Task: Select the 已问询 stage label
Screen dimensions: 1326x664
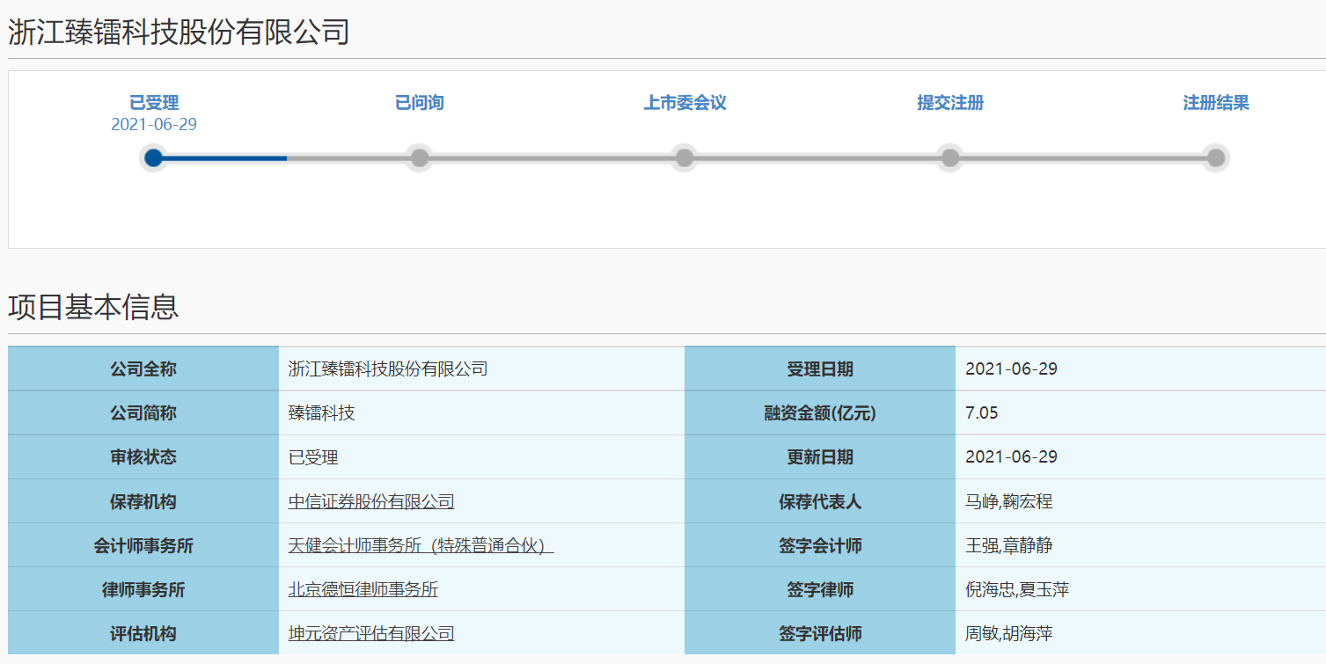Action: 420,103
